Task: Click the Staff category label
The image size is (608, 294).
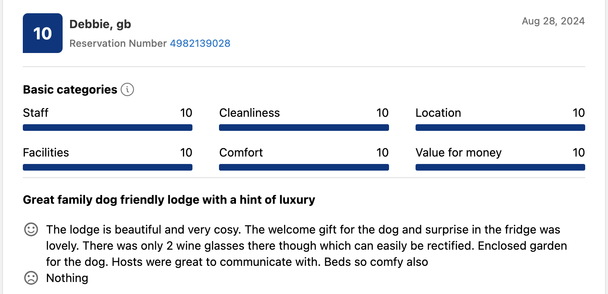Action: pyautogui.click(x=36, y=113)
